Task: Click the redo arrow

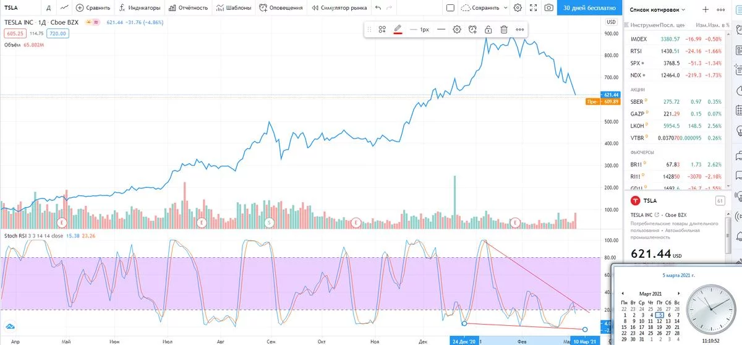Action: [x=389, y=8]
